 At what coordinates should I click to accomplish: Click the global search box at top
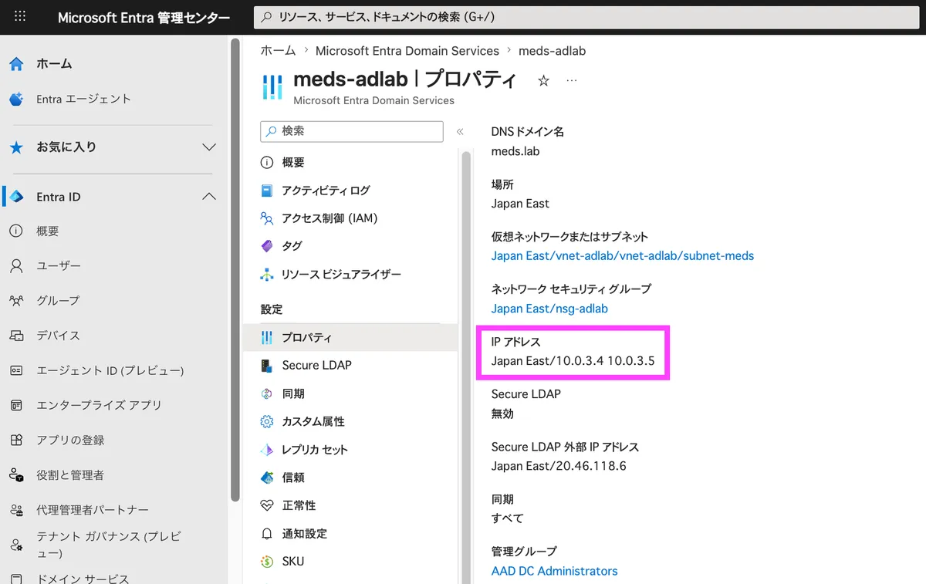(x=586, y=16)
